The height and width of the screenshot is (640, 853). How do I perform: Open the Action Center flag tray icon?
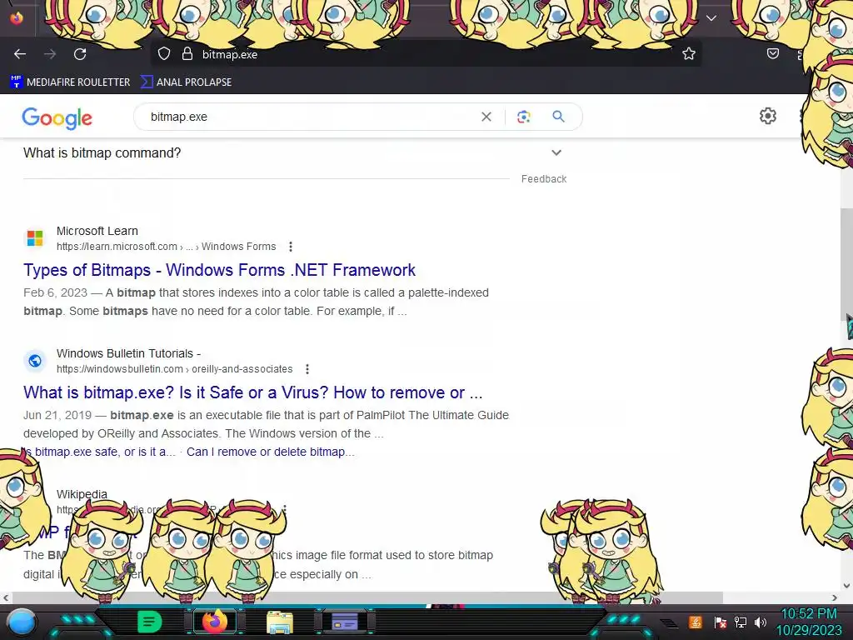[x=721, y=622]
